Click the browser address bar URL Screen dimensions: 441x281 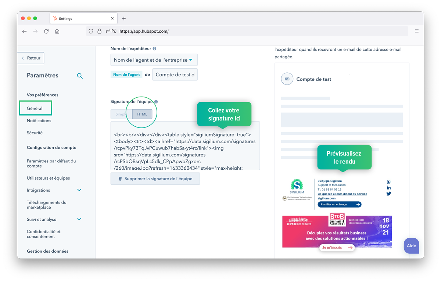point(144,31)
